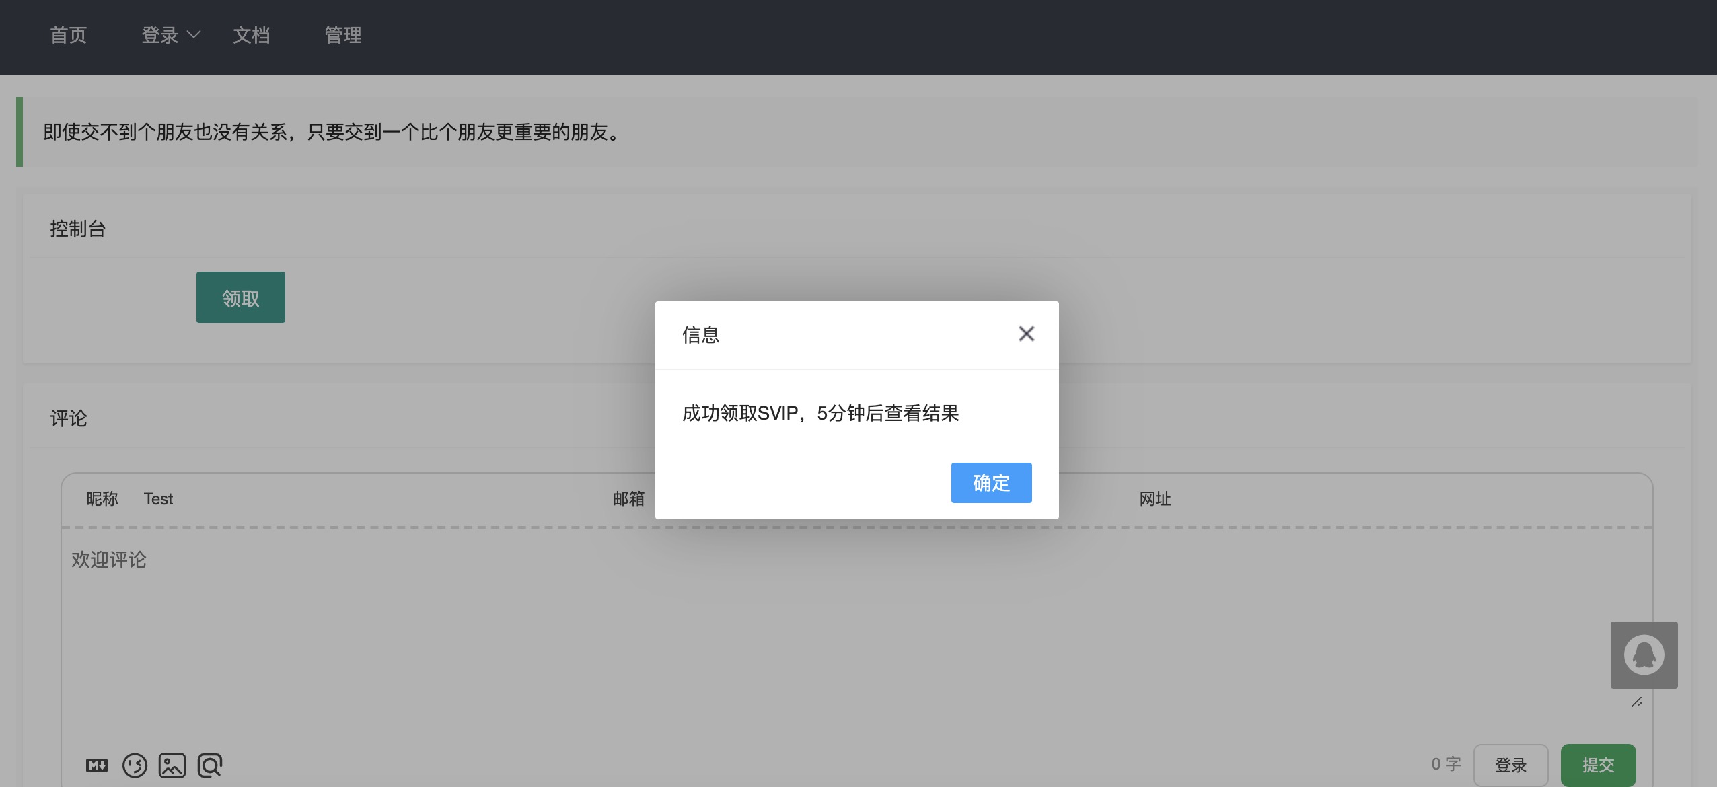
Task: Click the comment preview magnifier icon
Action: 210,765
